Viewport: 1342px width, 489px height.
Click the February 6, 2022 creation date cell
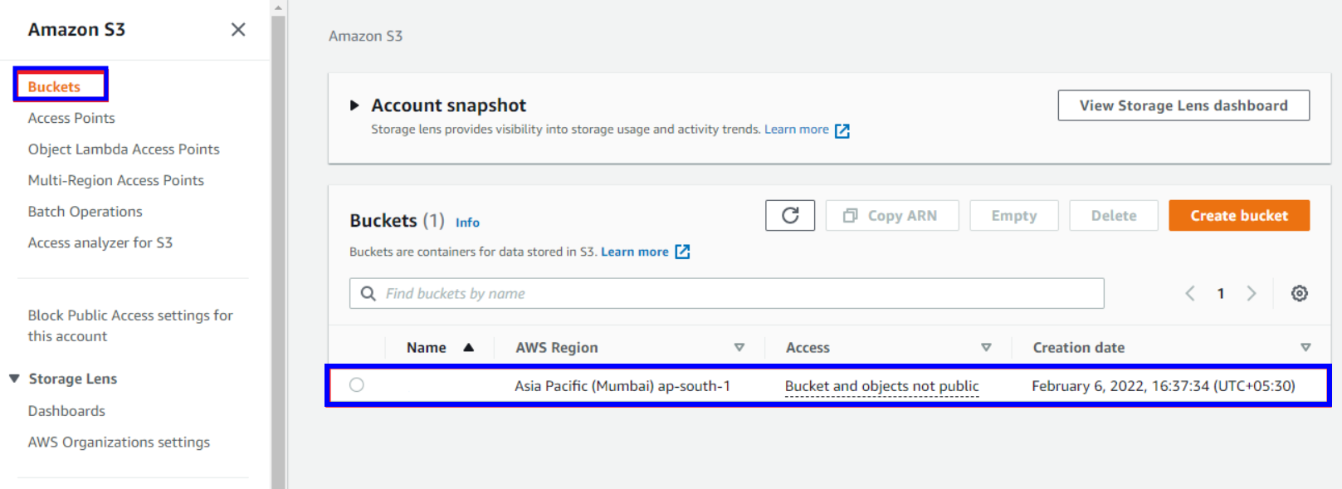[x=1163, y=386]
